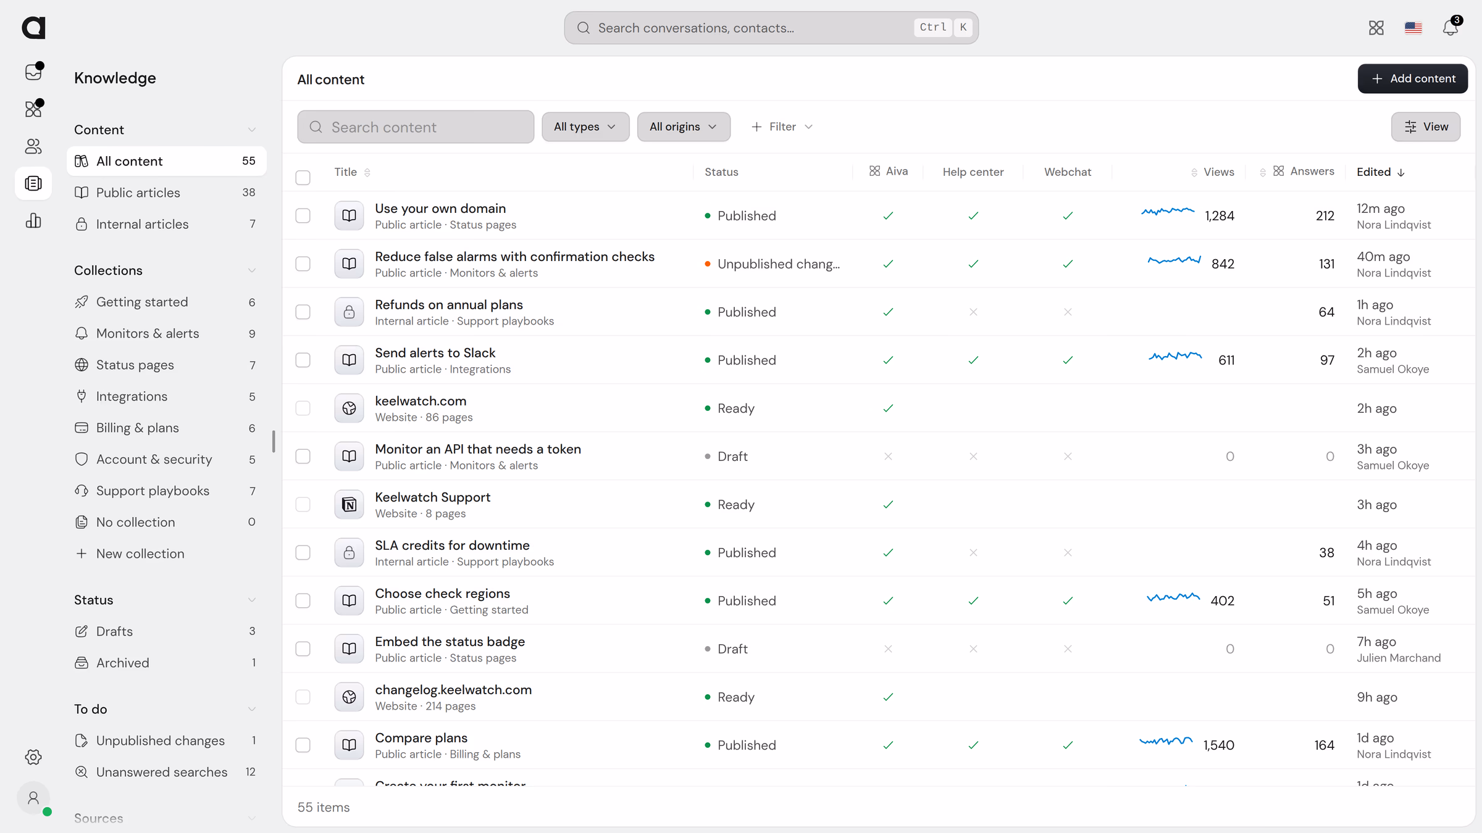Open the Reduce false alarms with confirmation checks title
Screen dimensions: 1482x833
(x=514, y=256)
